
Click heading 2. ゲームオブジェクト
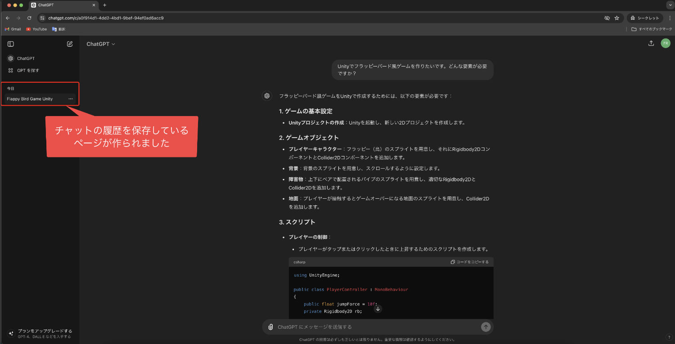click(309, 138)
